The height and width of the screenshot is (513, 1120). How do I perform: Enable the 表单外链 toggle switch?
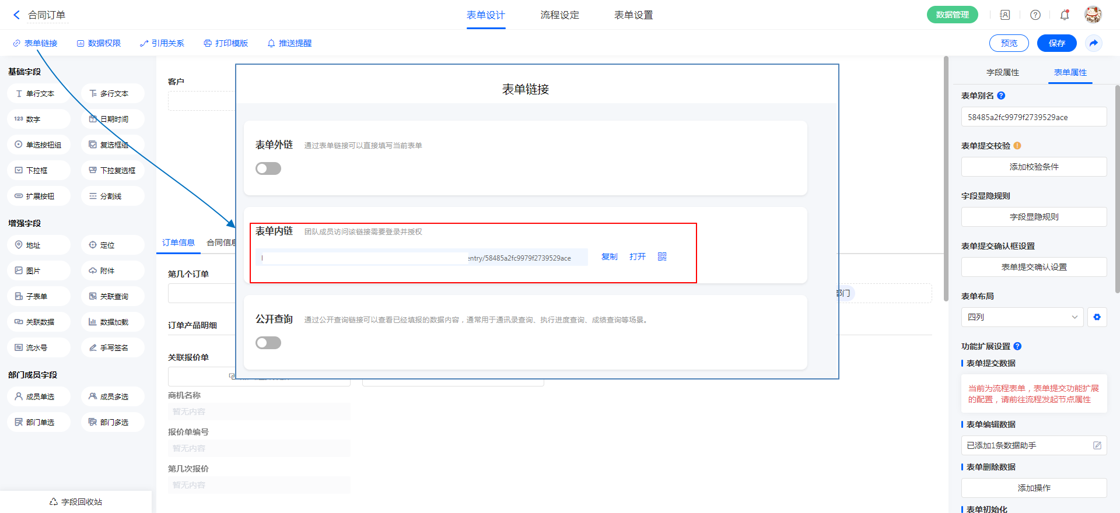point(268,168)
